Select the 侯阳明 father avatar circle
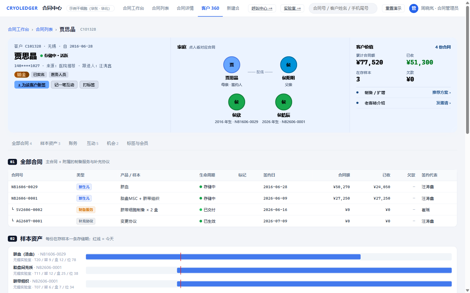 289,65
